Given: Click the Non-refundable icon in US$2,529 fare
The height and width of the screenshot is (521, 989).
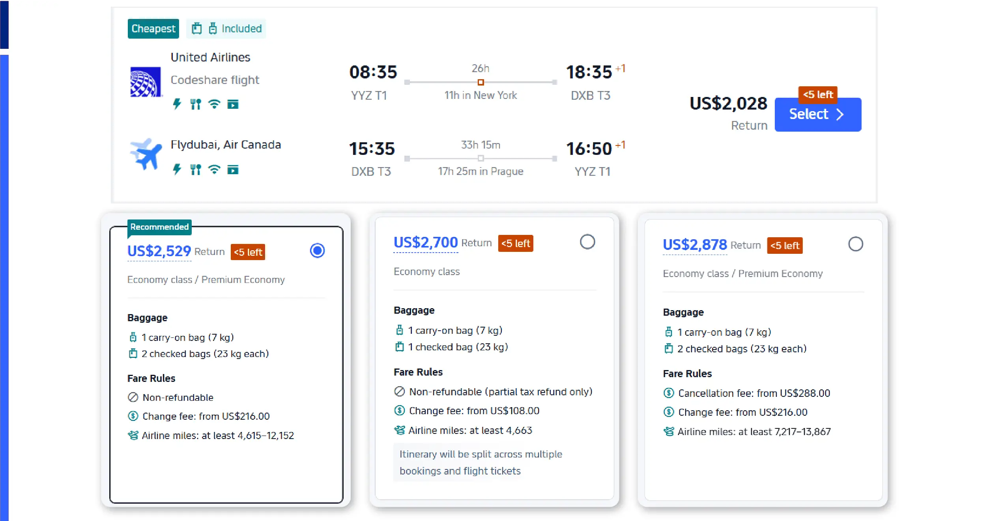Looking at the screenshot, I should [133, 397].
